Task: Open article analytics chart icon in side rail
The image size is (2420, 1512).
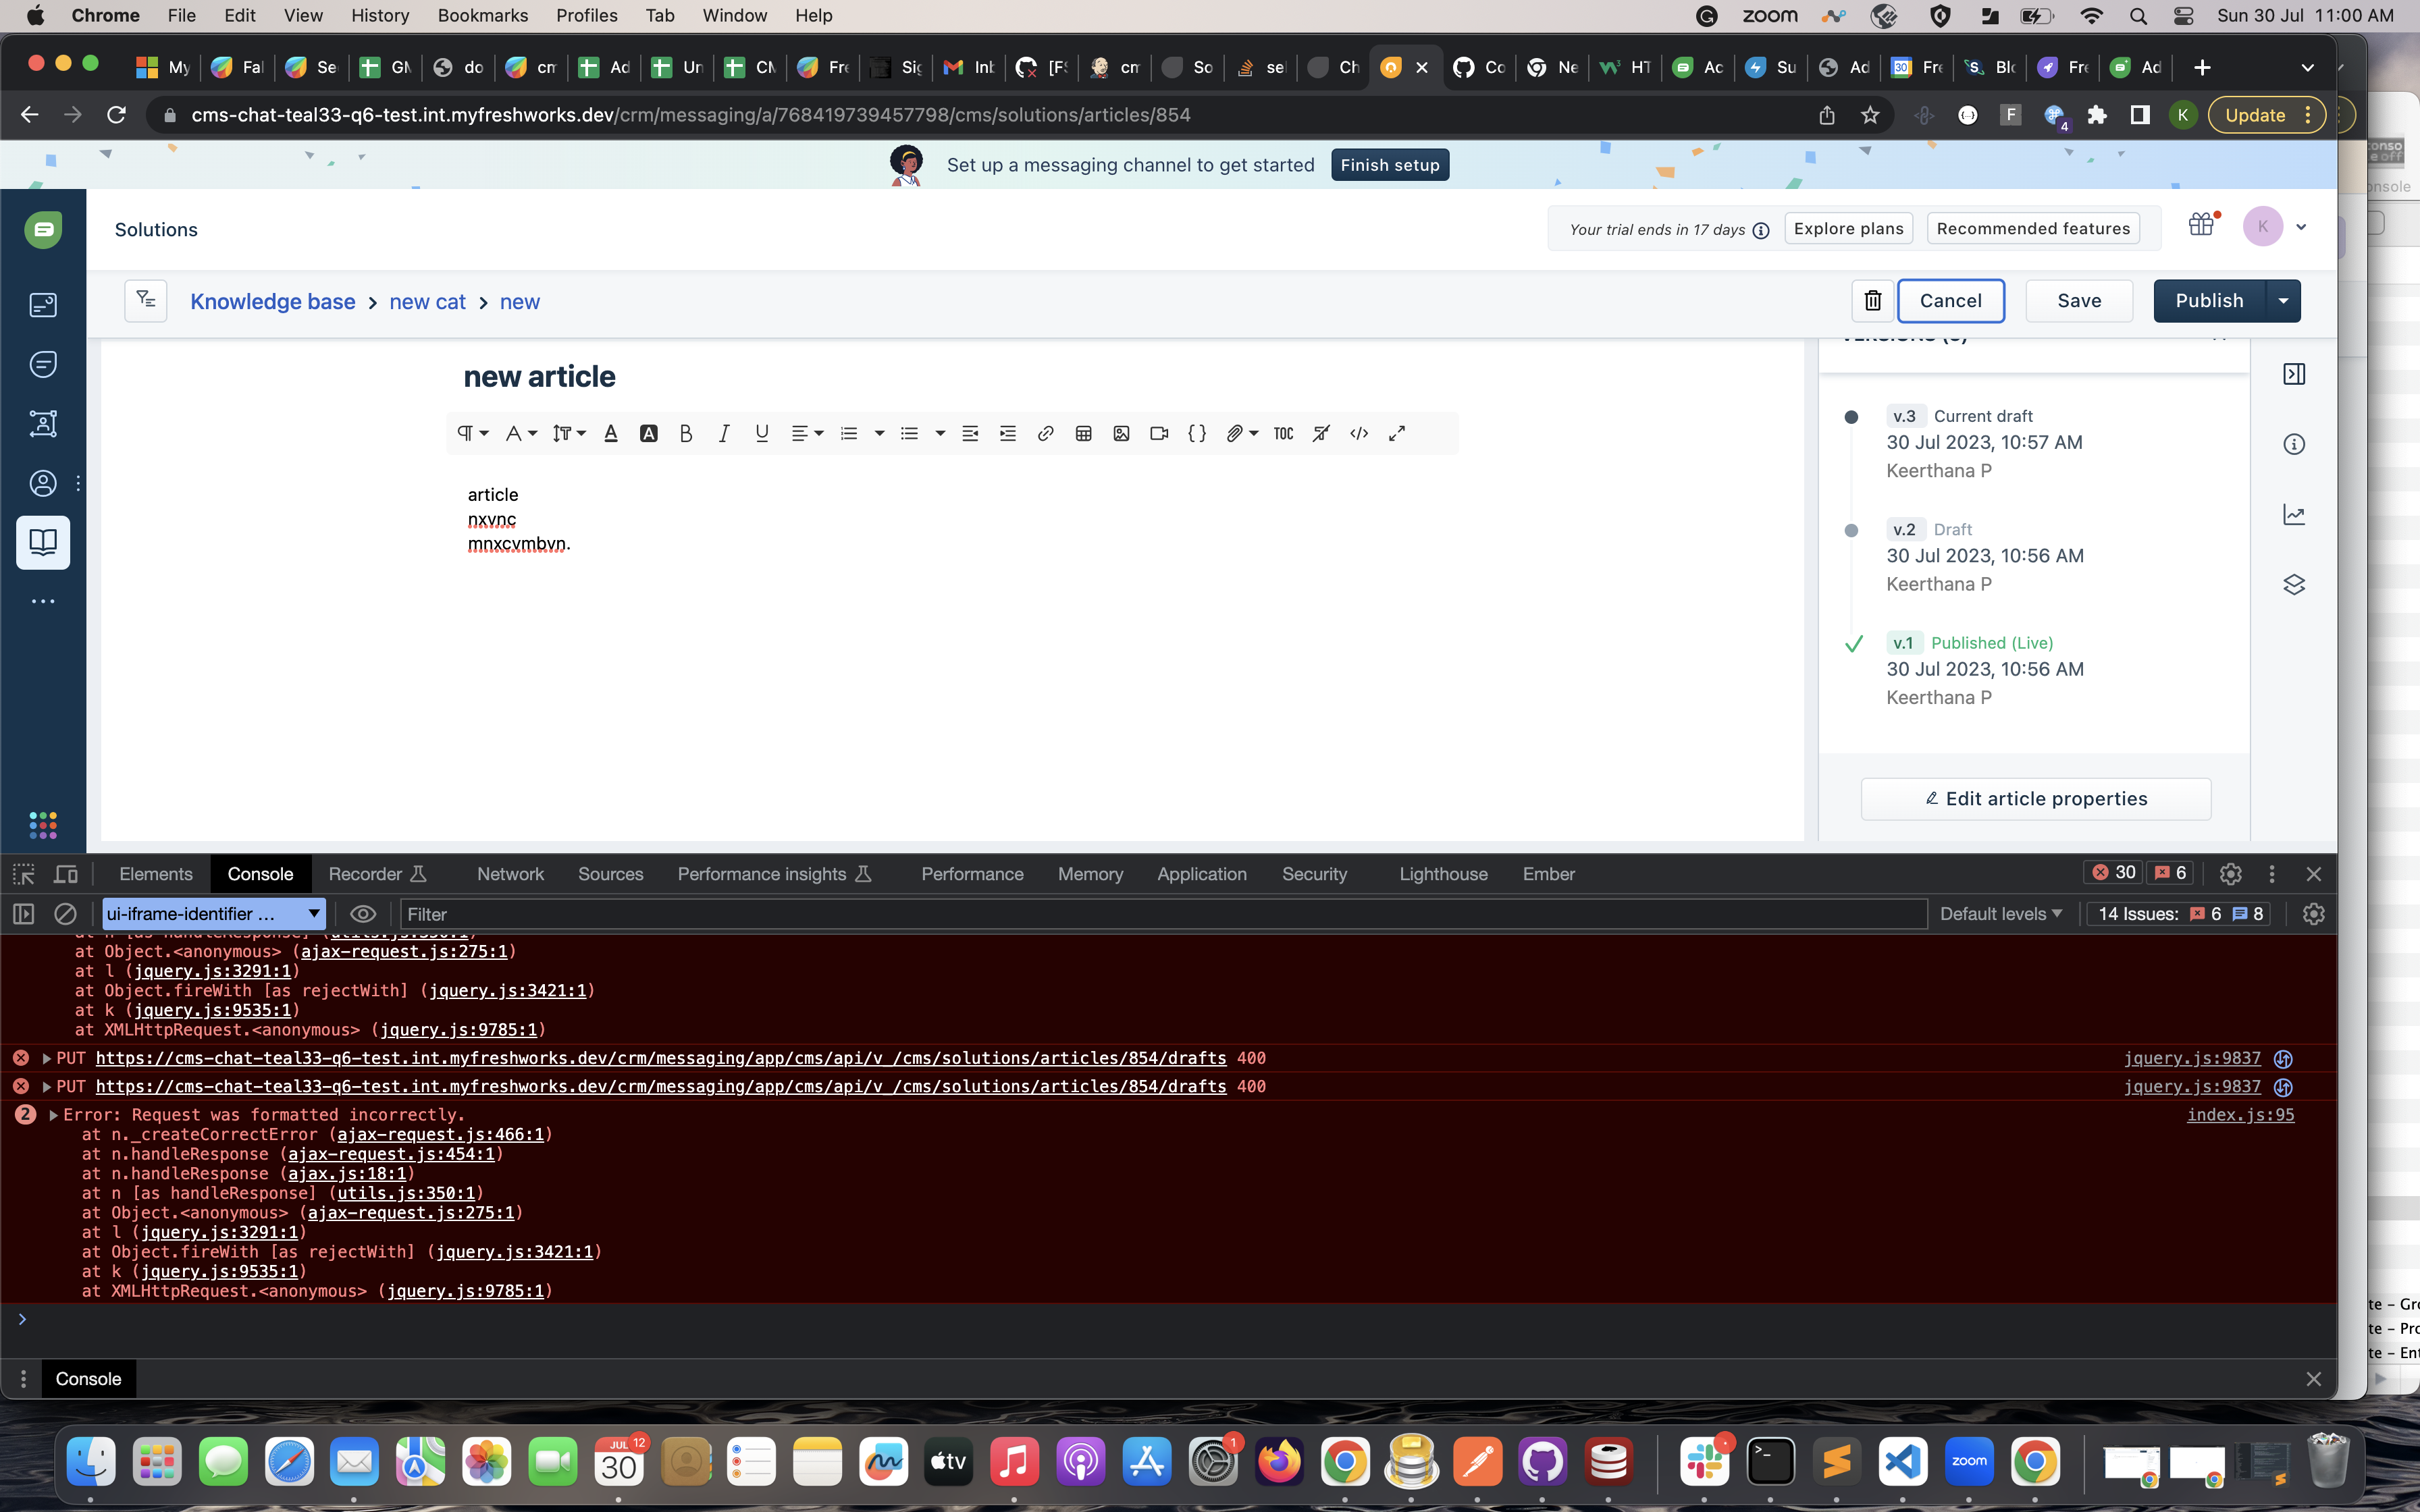Action: pos(2294,515)
